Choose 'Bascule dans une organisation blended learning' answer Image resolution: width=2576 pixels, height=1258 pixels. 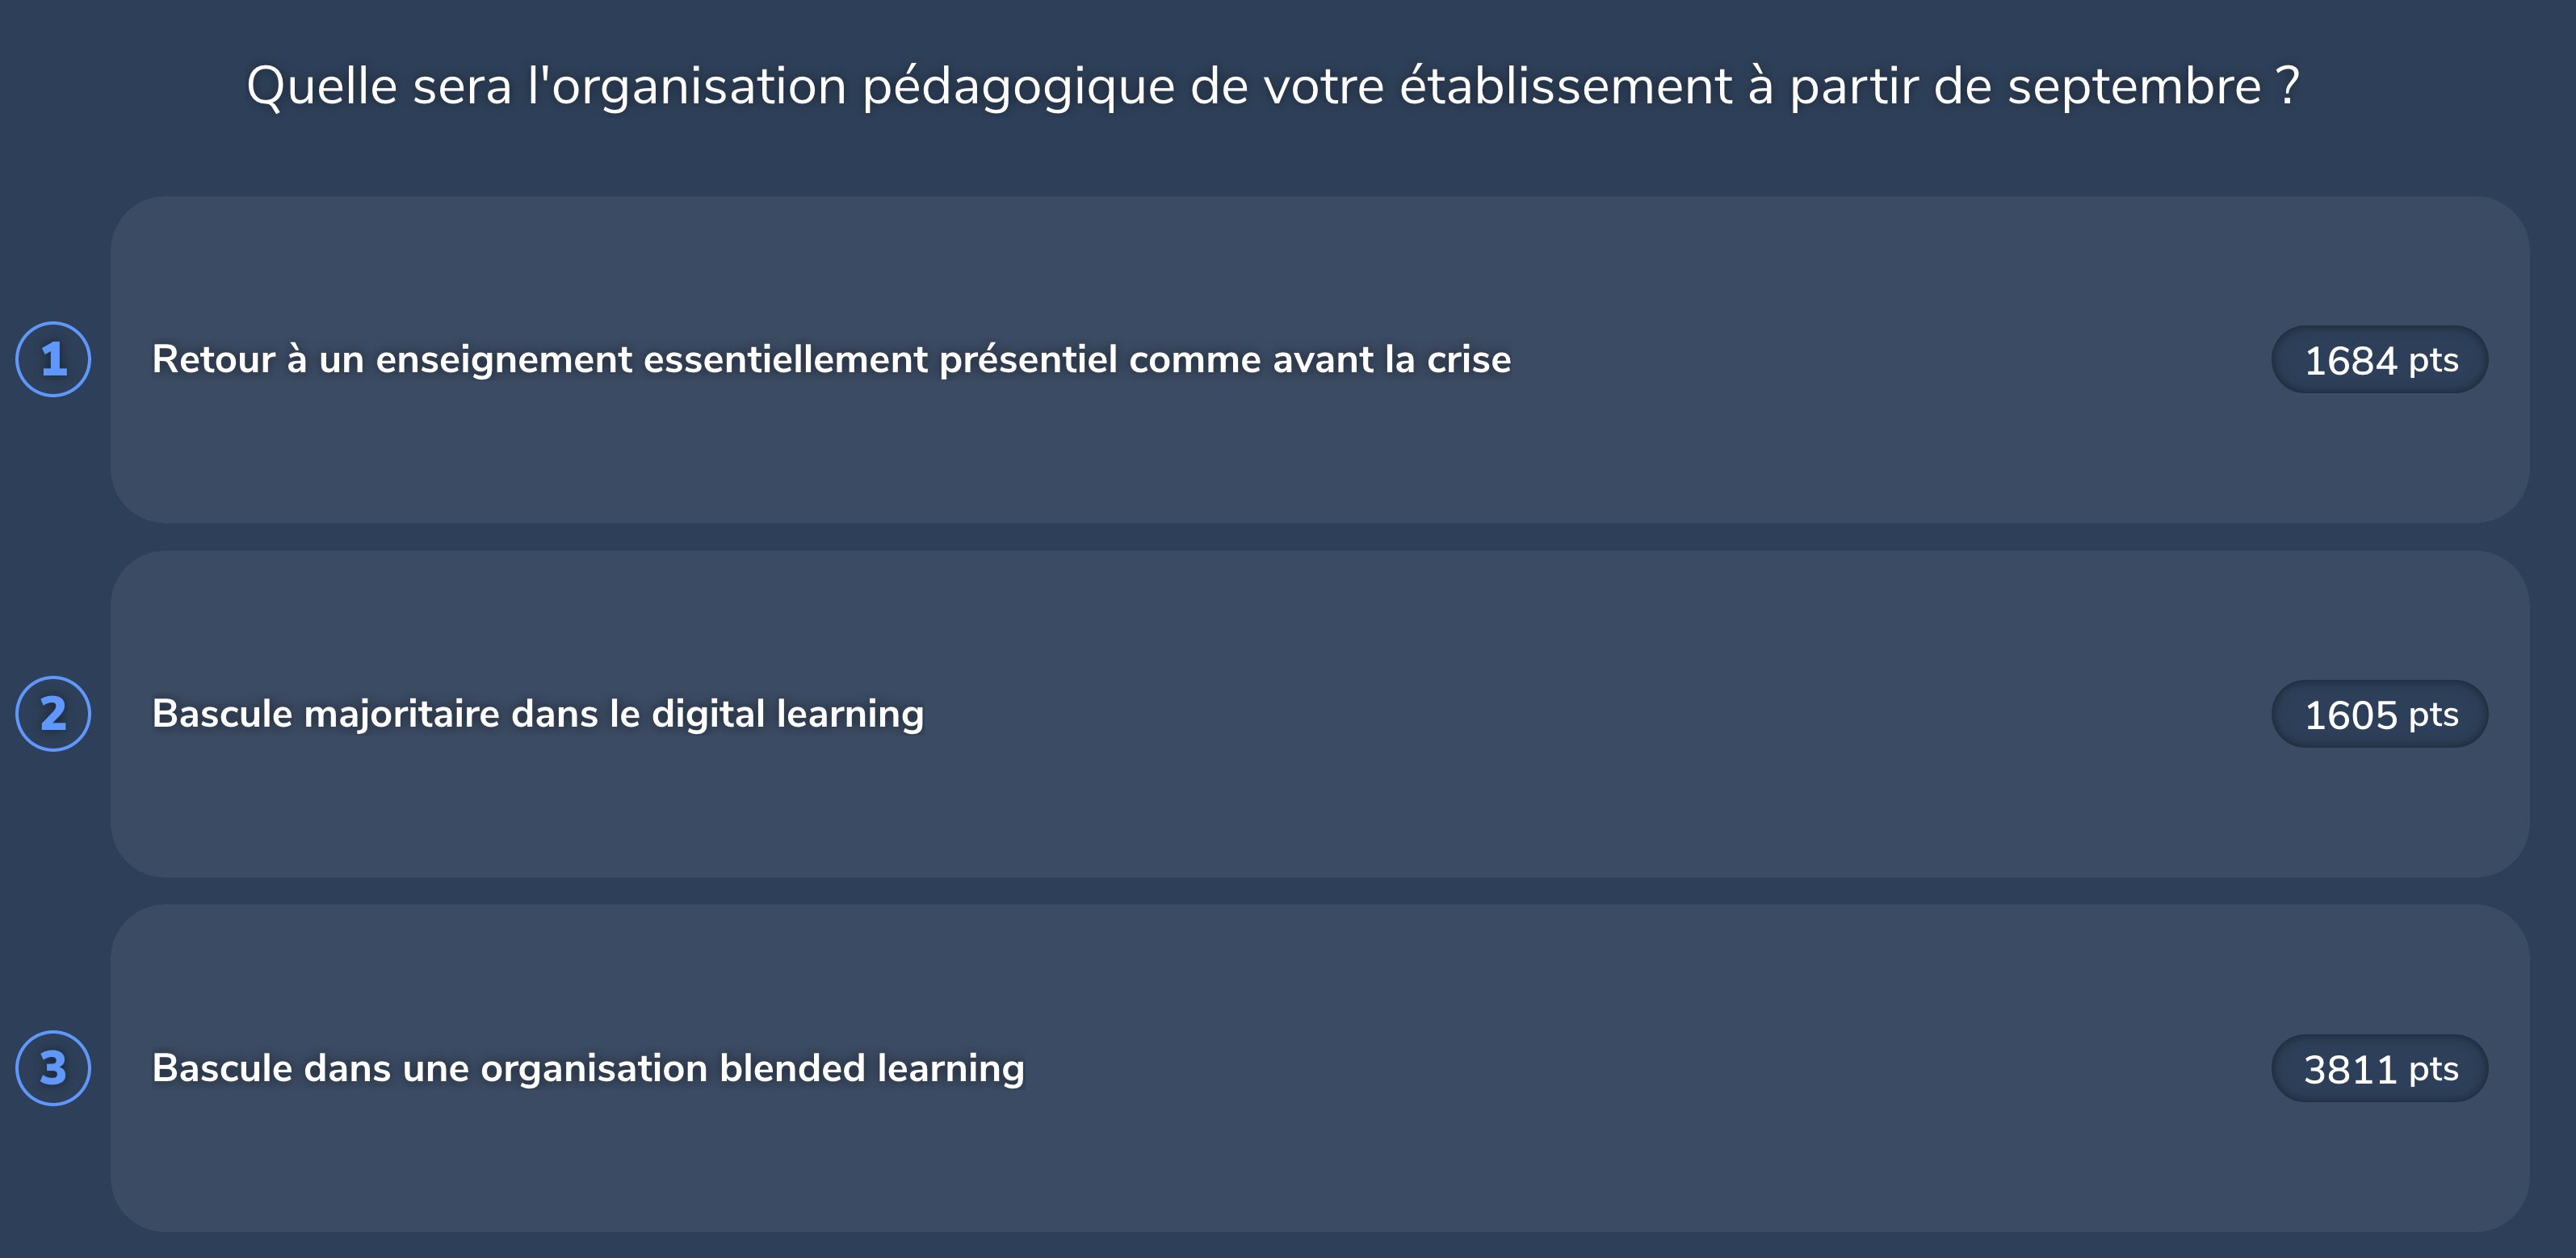587,1068
